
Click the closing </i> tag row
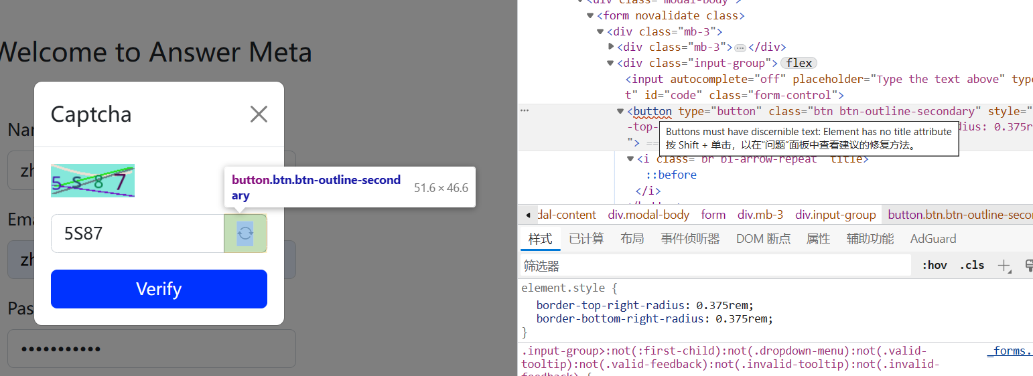tap(648, 191)
